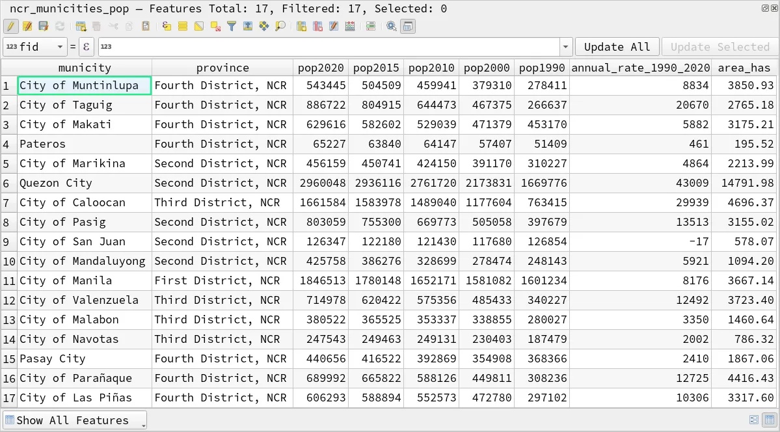Open the expression builder epsilon button
The height and width of the screenshot is (432, 780).
coord(87,47)
